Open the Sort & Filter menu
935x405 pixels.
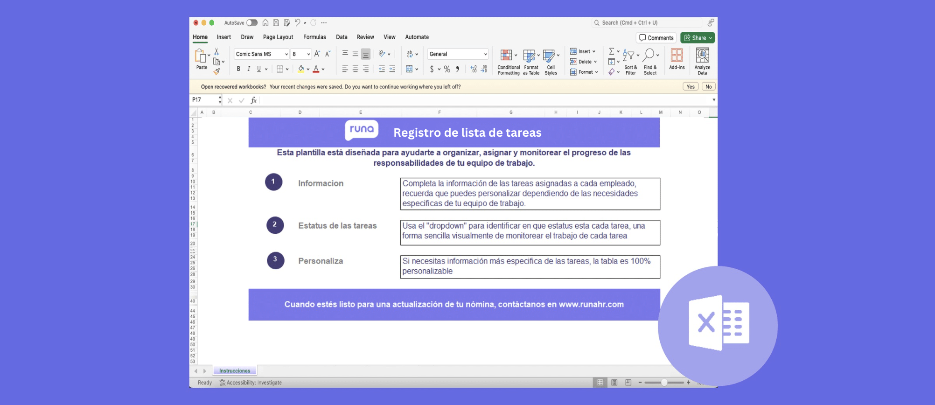(631, 62)
